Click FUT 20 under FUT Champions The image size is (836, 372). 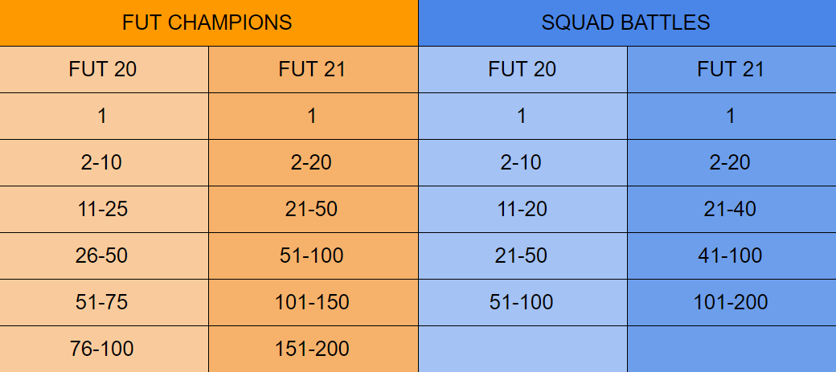pos(104,70)
